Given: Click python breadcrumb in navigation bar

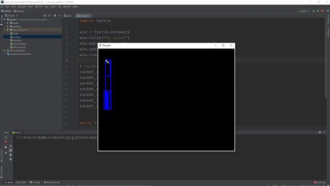Looking at the screenshot, I should [6, 11].
